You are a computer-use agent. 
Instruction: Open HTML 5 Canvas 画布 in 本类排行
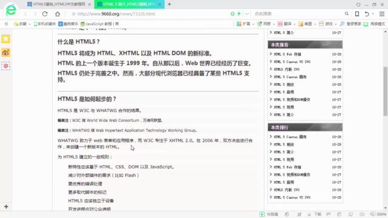click(x=290, y=137)
